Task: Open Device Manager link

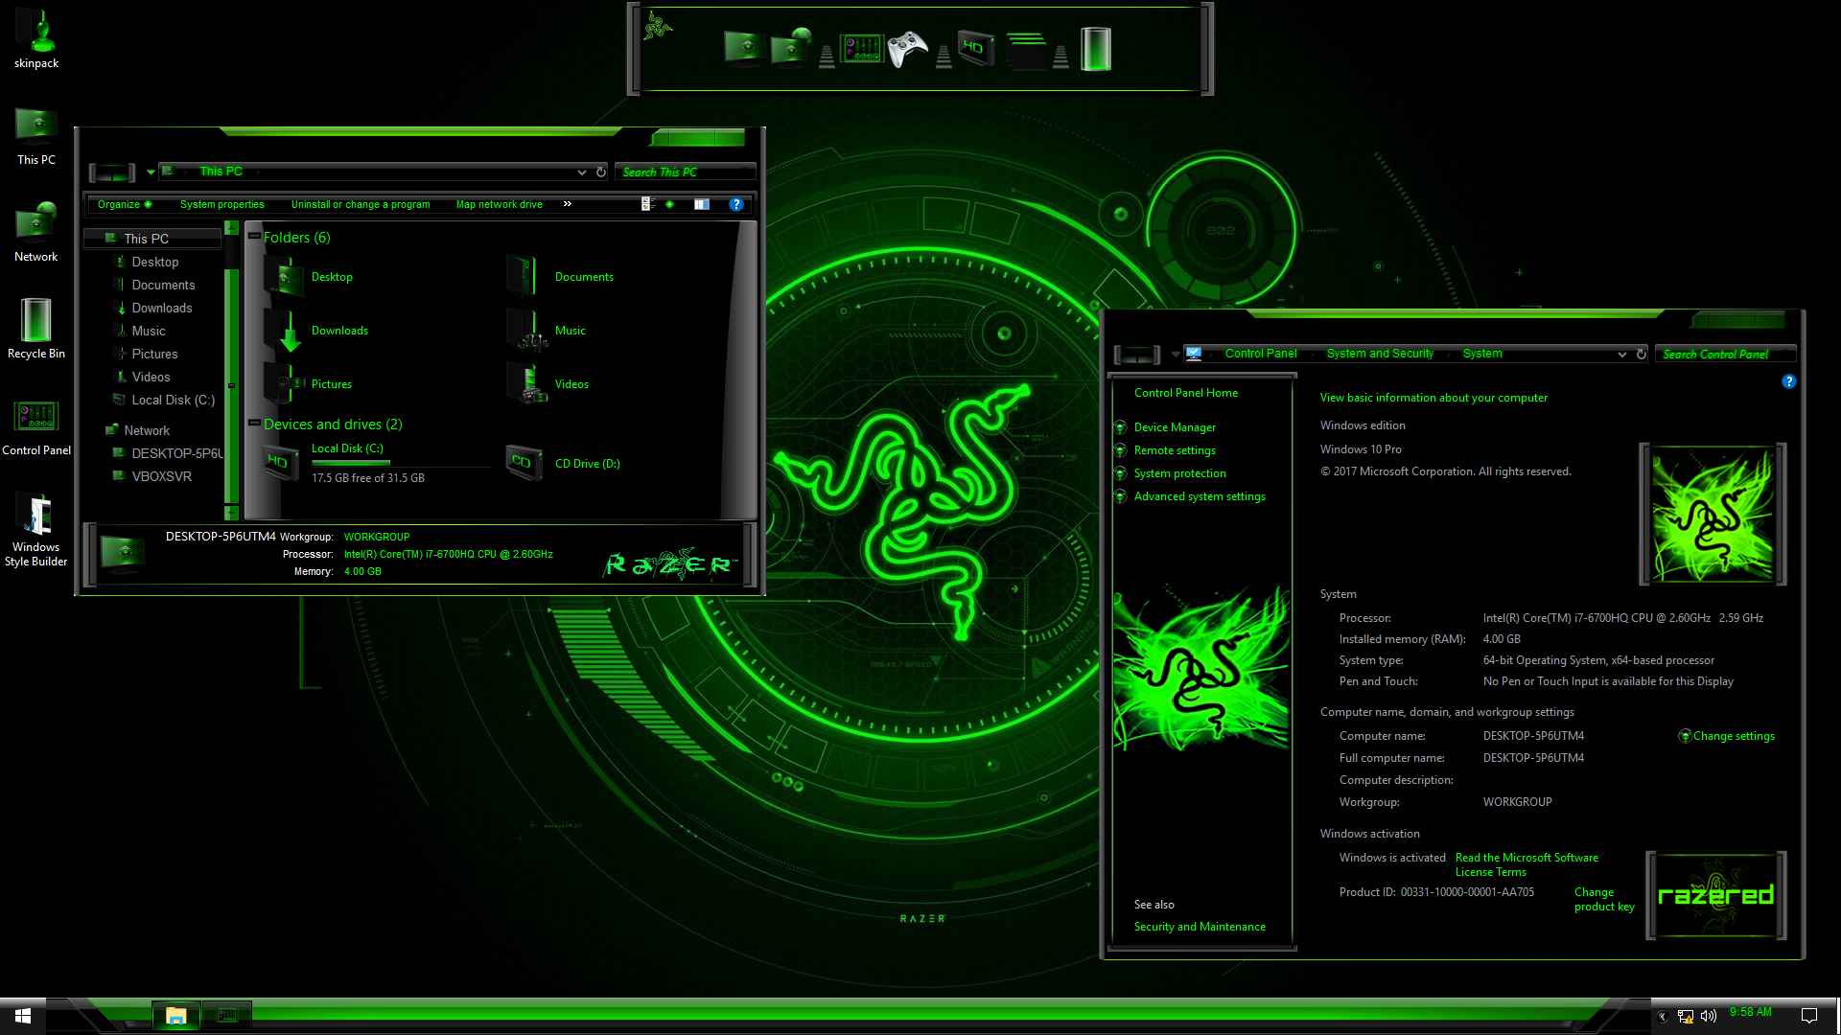Action: (x=1175, y=427)
